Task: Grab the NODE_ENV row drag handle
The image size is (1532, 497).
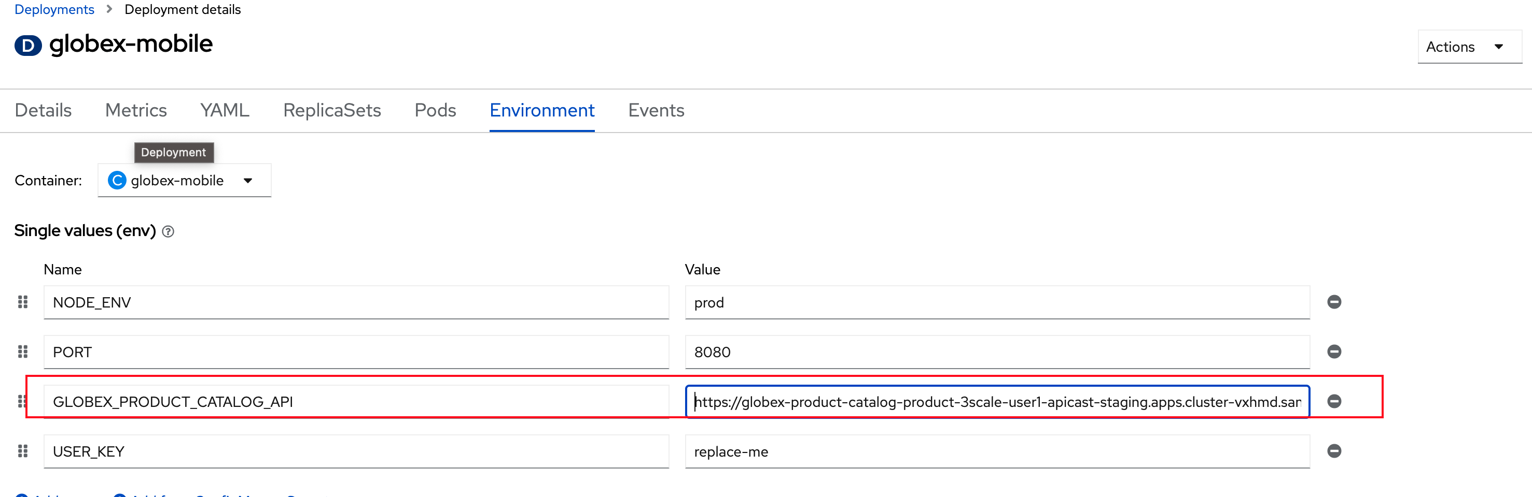Action: [23, 302]
